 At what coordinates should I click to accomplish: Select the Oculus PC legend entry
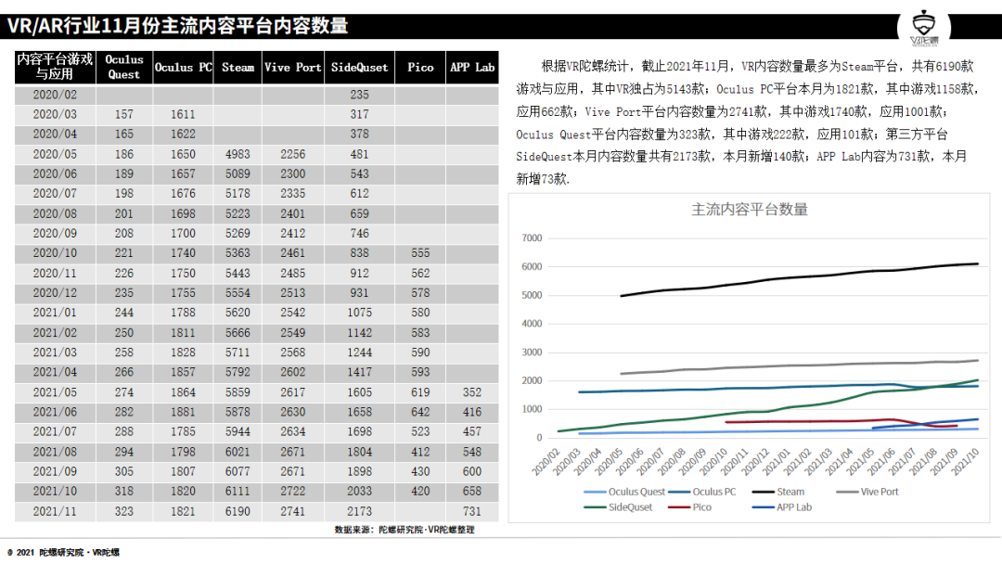tap(701, 492)
